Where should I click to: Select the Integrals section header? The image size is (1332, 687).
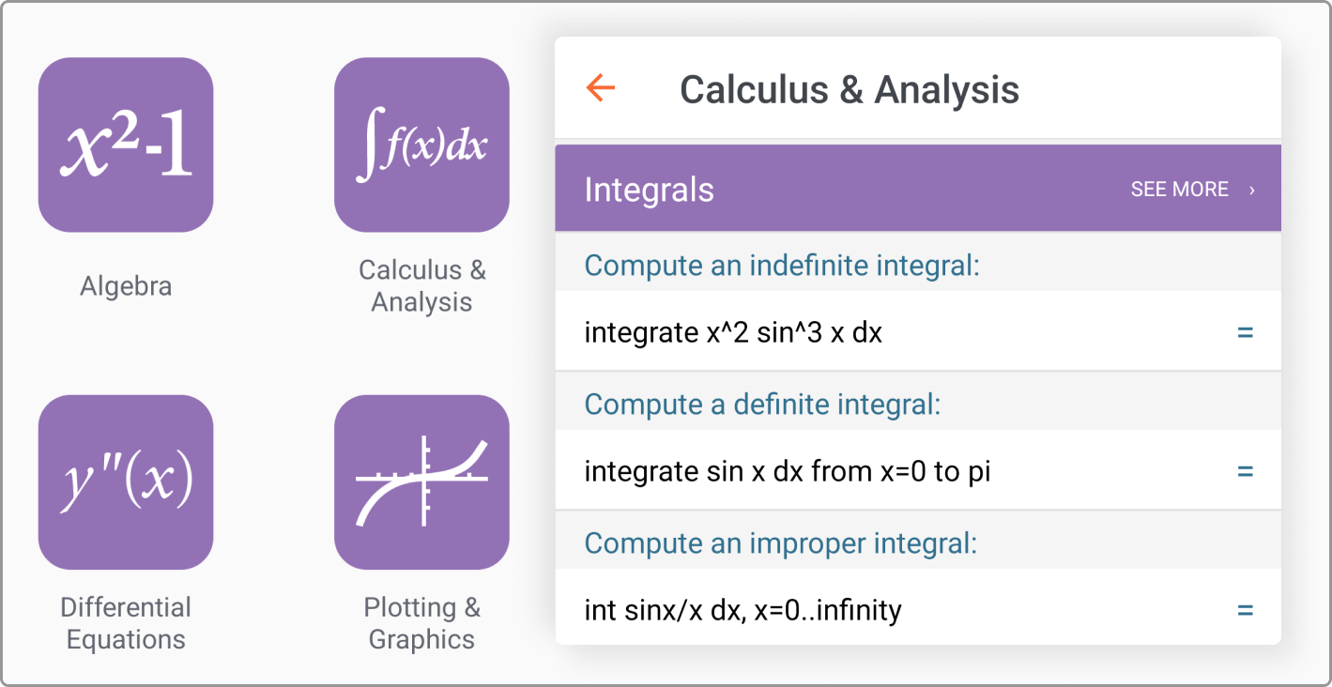pos(650,190)
